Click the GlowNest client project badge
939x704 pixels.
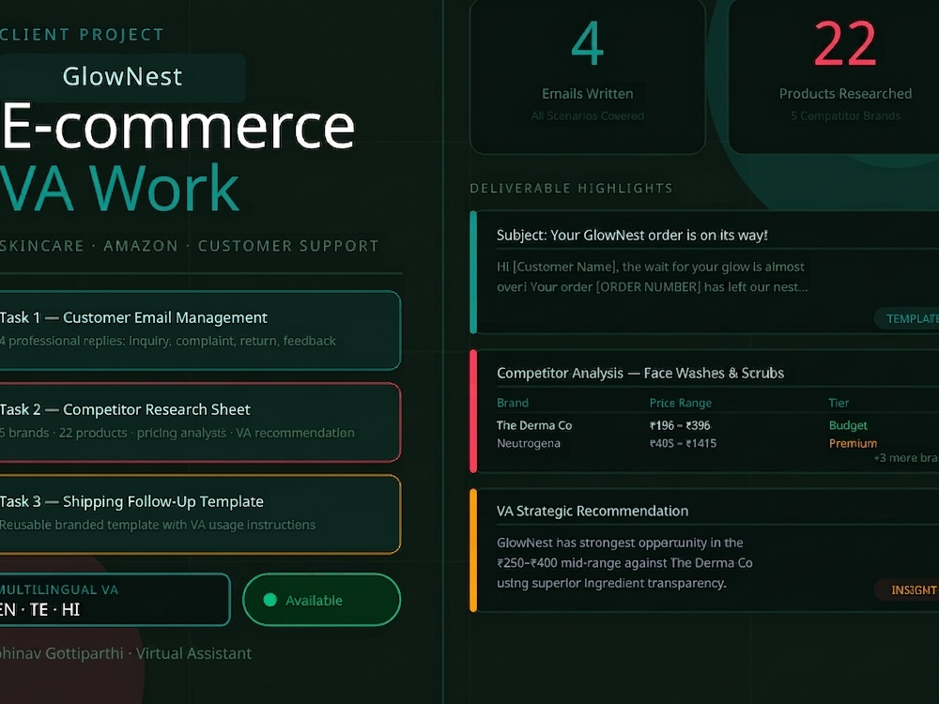coord(122,77)
